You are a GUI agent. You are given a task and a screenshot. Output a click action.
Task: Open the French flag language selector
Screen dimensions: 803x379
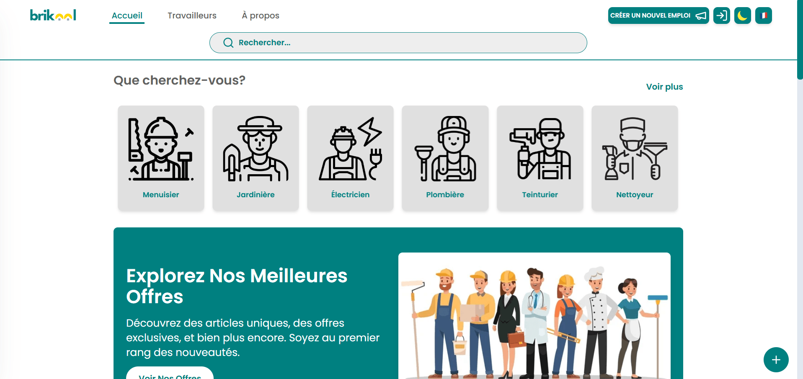tap(763, 15)
